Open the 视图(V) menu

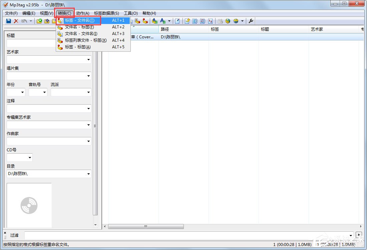click(47, 13)
